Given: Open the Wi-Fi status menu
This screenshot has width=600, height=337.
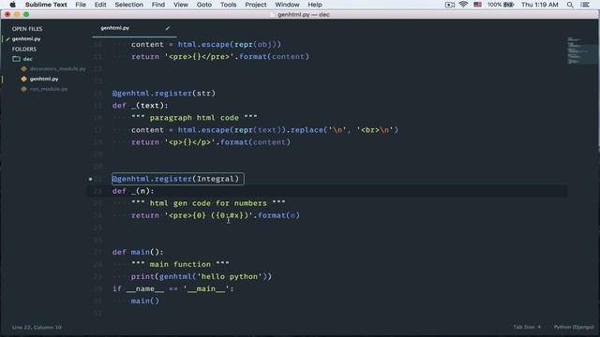Looking at the screenshot, I should [463, 5].
